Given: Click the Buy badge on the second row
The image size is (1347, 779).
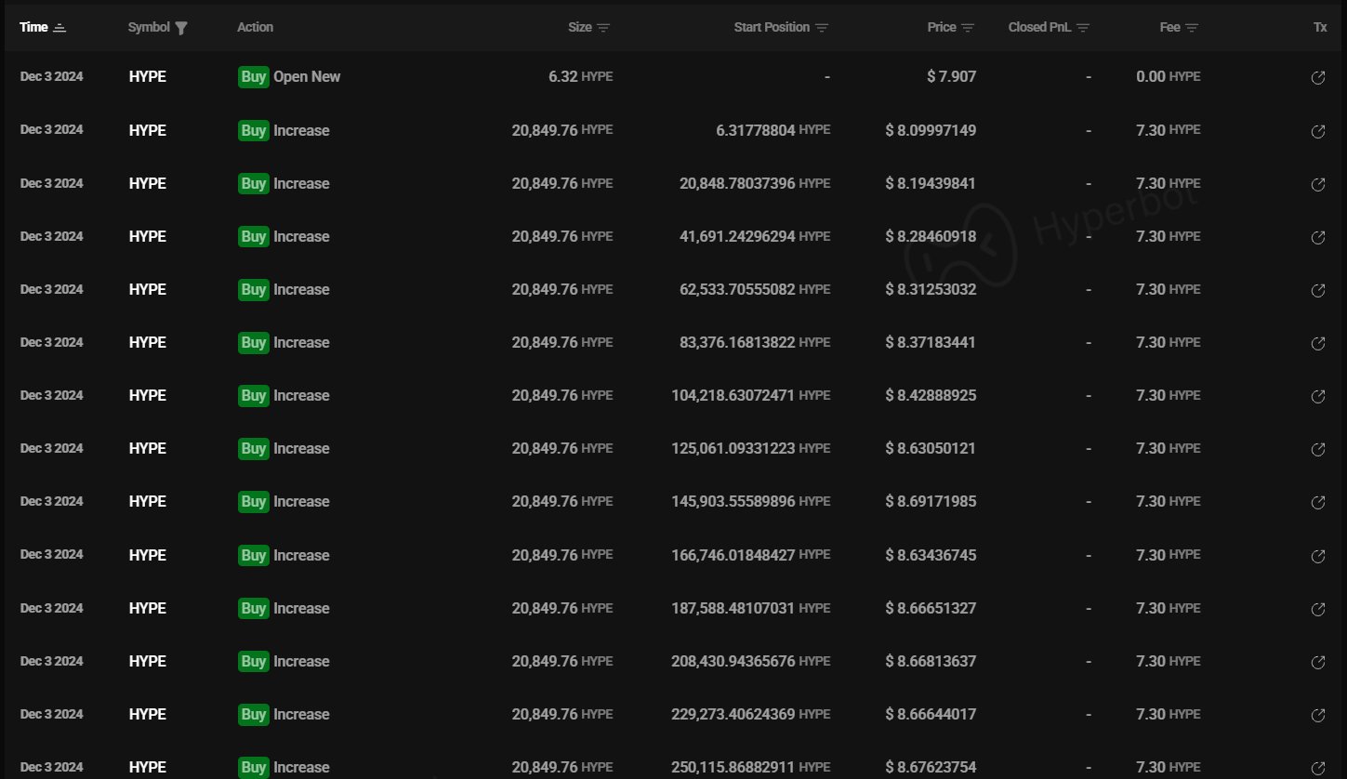Looking at the screenshot, I should pyautogui.click(x=253, y=130).
